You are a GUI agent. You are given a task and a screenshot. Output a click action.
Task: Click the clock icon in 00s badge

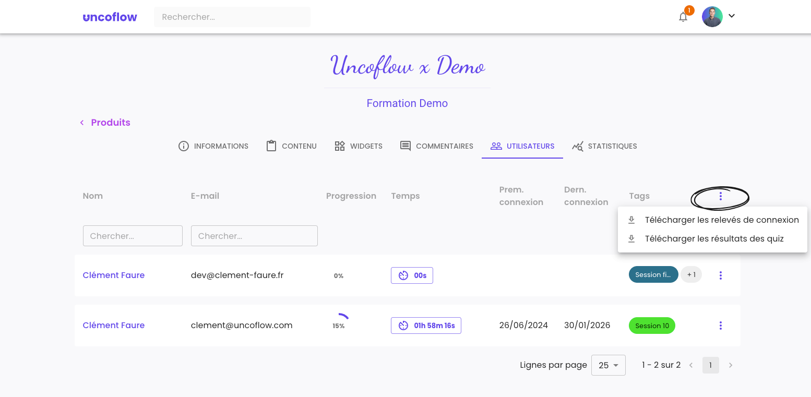point(403,275)
